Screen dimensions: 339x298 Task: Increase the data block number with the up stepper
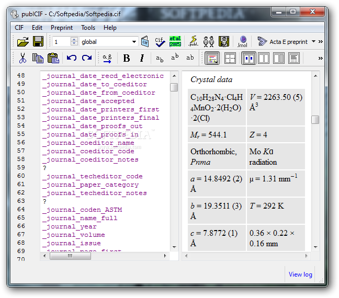(x=74, y=39)
